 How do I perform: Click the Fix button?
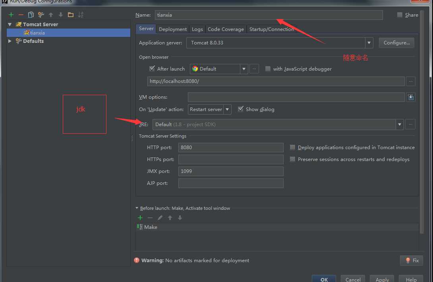[412, 260]
